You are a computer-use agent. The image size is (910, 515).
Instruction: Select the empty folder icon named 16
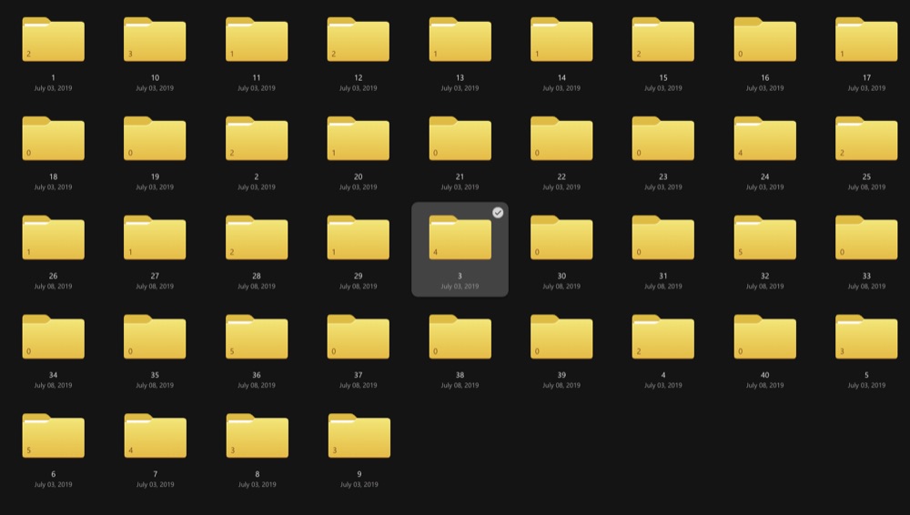(765, 39)
